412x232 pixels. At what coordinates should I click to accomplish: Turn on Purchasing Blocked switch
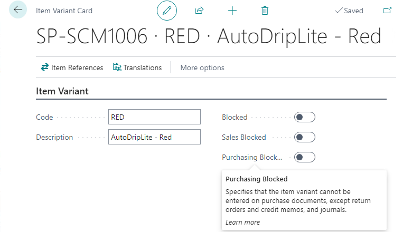(305, 157)
